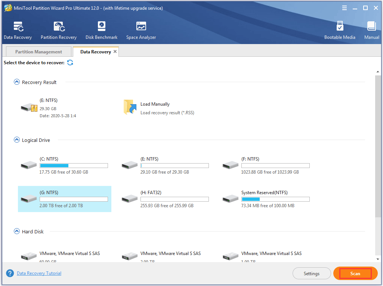
Task: Open the hamburger menu at top right
Action: tap(344, 7)
